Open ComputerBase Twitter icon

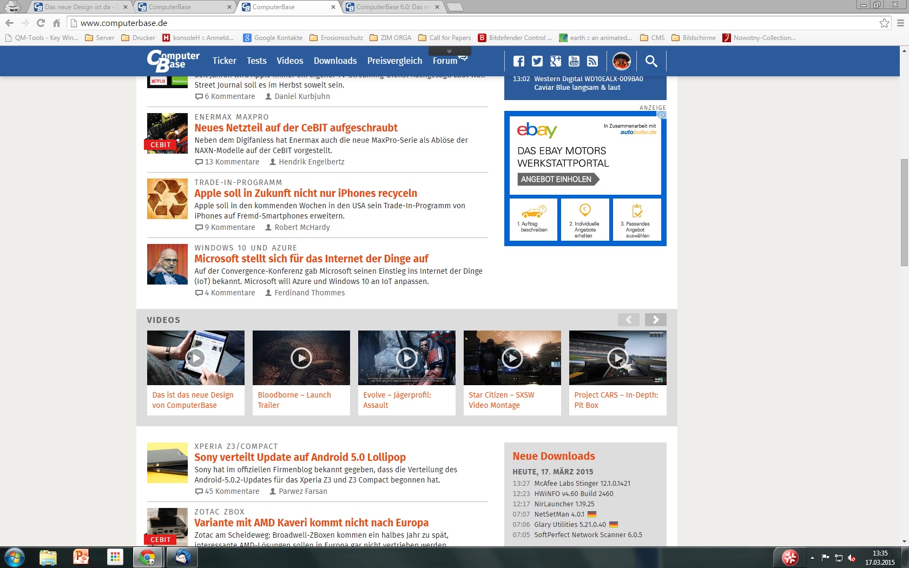click(x=537, y=61)
